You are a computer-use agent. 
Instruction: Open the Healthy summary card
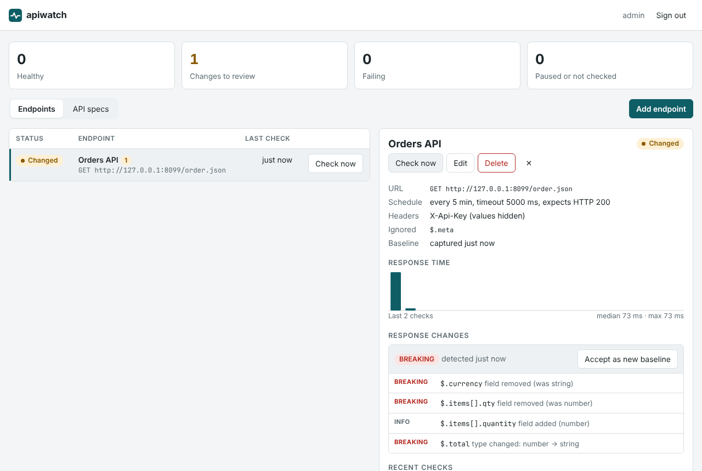(92, 65)
